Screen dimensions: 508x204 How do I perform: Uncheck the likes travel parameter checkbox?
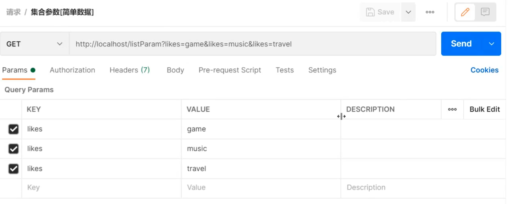pyautogui.click(x=13, y=169)
